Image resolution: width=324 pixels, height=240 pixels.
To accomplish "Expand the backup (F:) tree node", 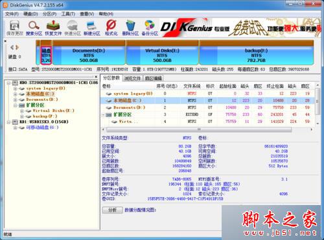I will point(22,116).
